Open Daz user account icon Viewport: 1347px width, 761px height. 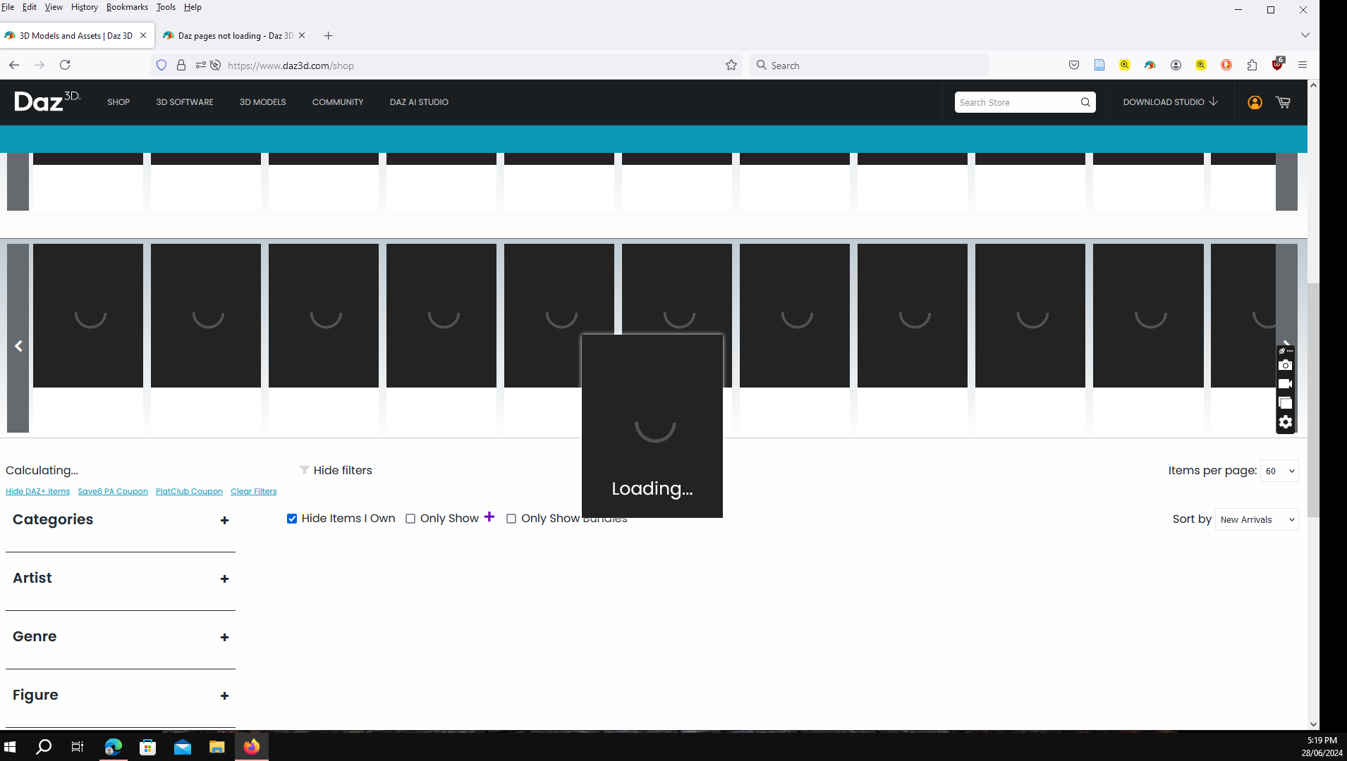pos(1255,102)
